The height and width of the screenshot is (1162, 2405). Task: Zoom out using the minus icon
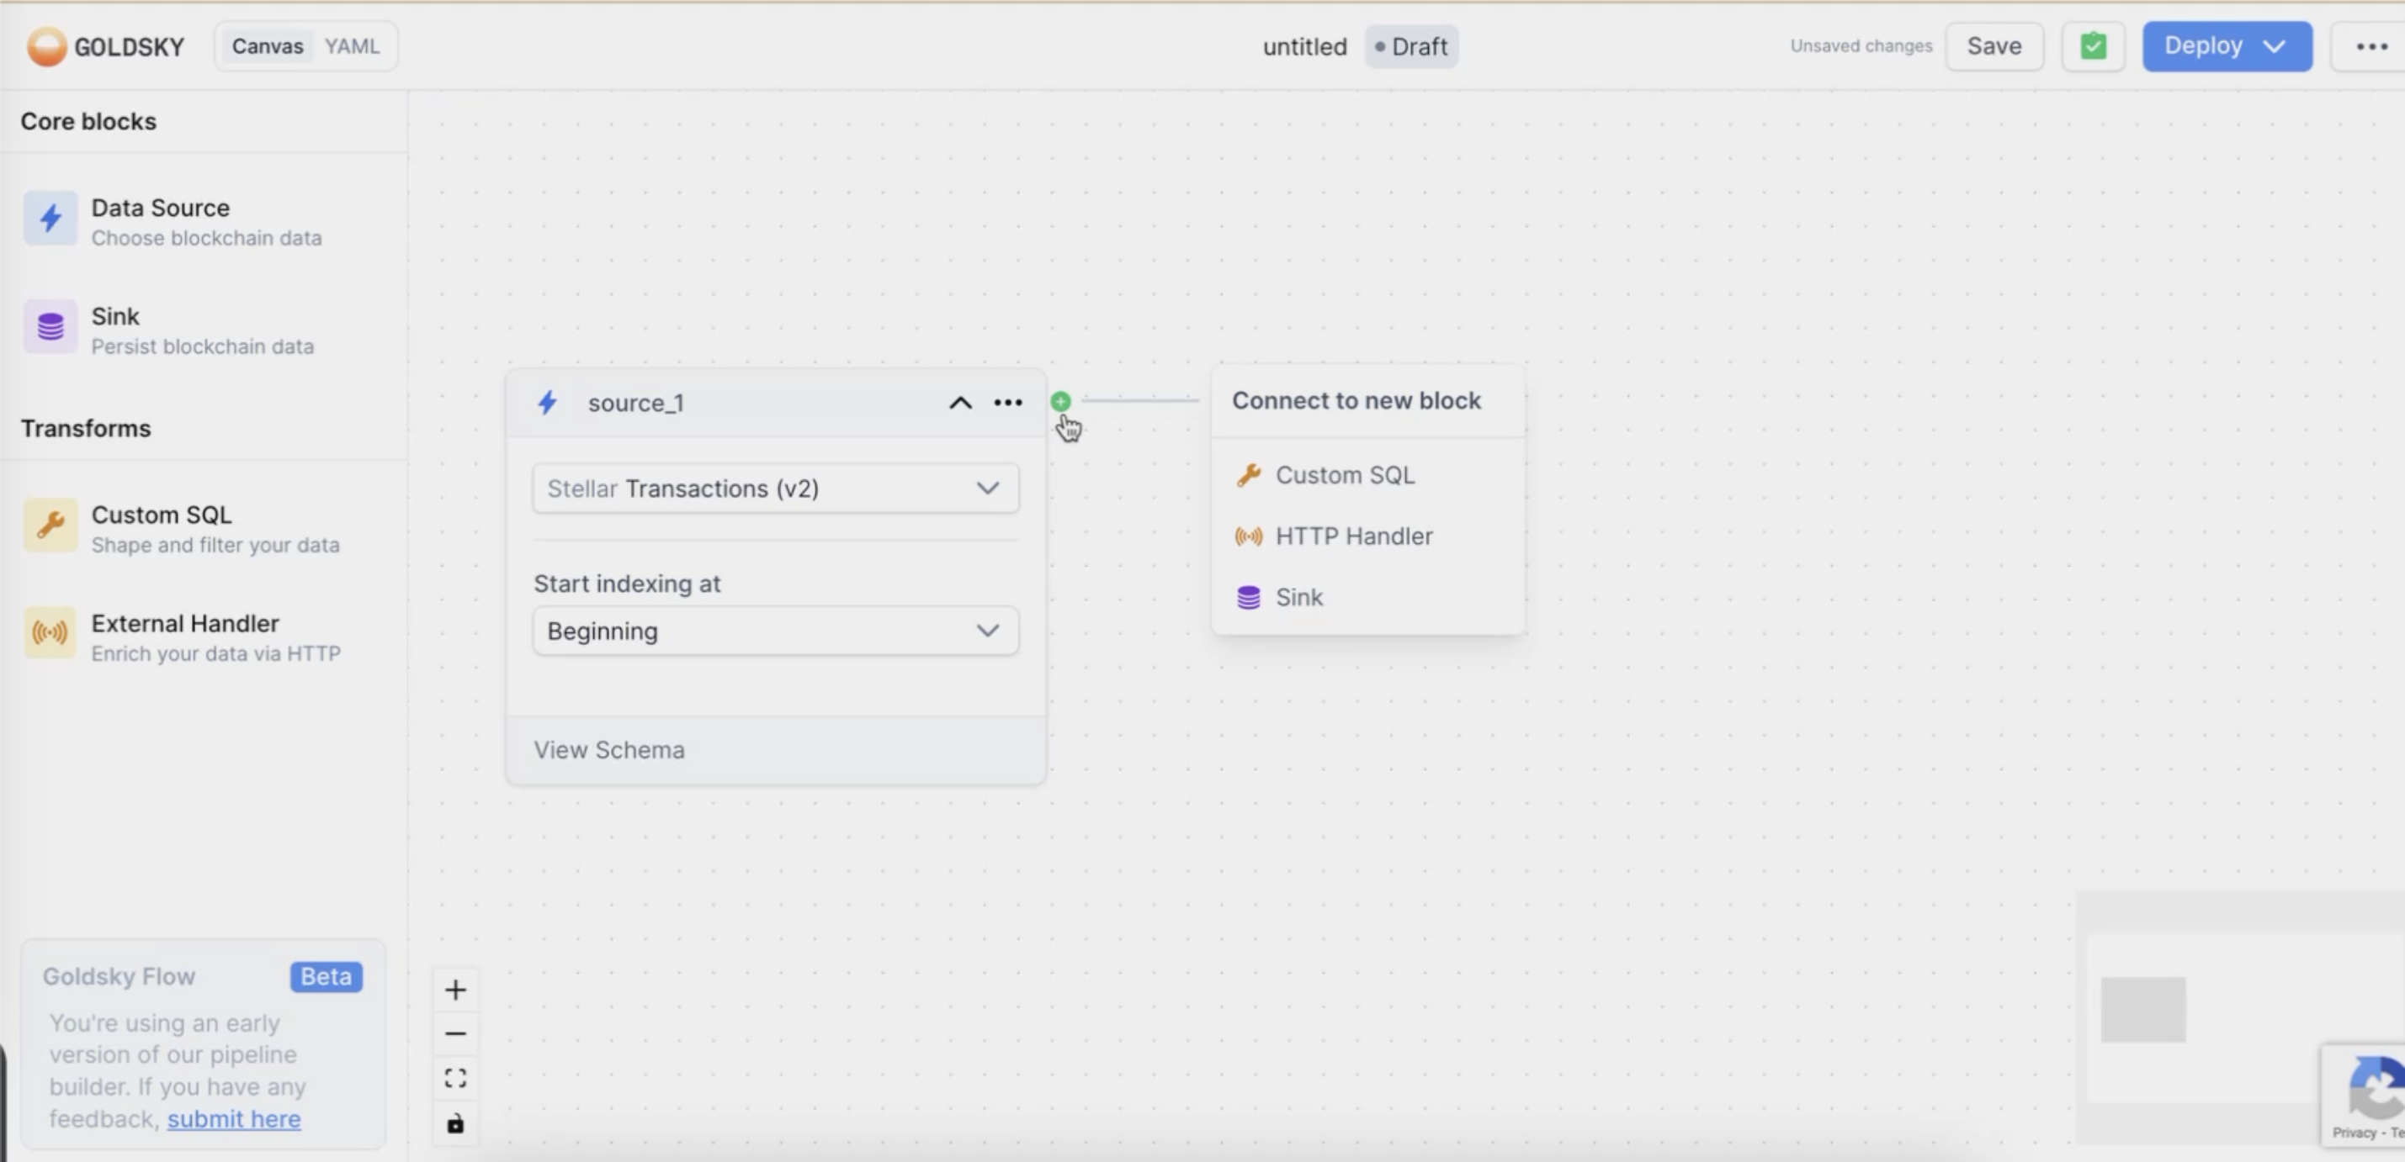455,1033
